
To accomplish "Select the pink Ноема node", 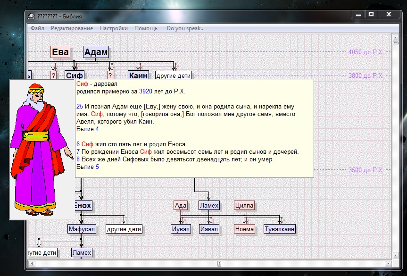I will click(244, 229).
